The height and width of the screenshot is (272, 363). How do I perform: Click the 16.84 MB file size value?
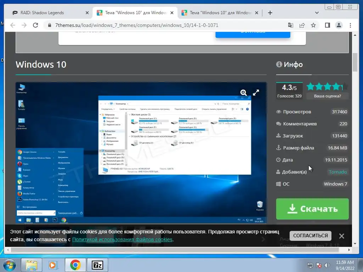coord(337,148)
